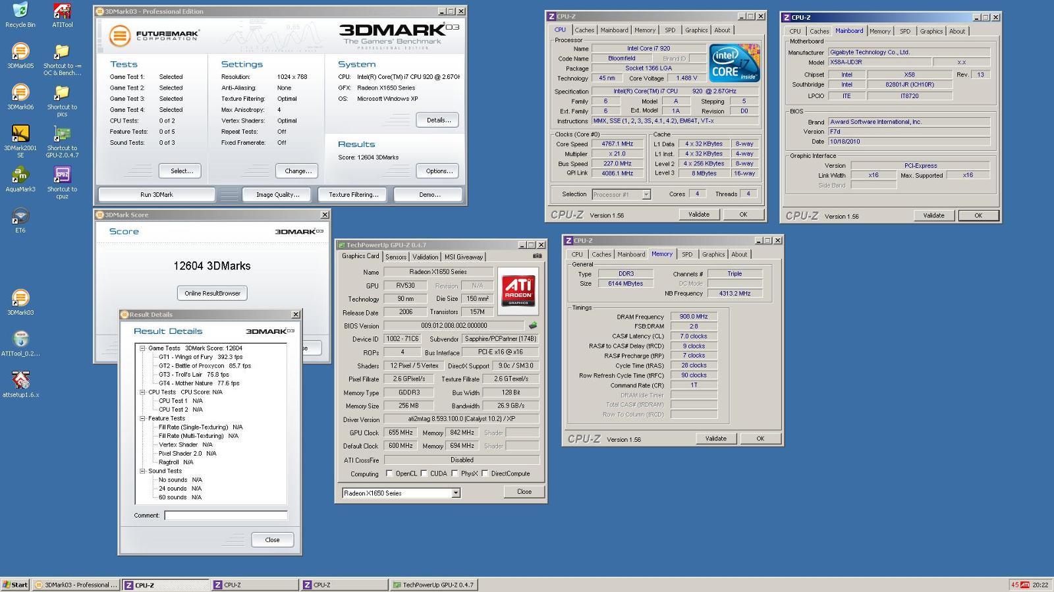Launch the AquaMark3 desktop icon
This screenshot has height=592, width=1054.
click(20, 178)
